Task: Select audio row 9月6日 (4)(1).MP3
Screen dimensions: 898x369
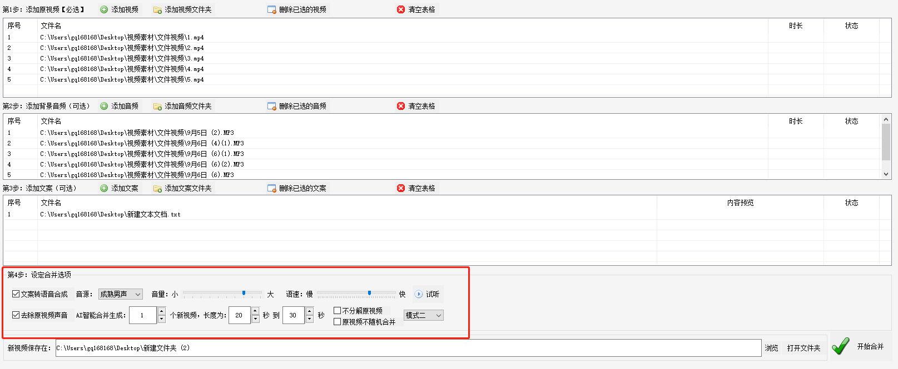Action: pyautogui.click(x=443, y=143)
